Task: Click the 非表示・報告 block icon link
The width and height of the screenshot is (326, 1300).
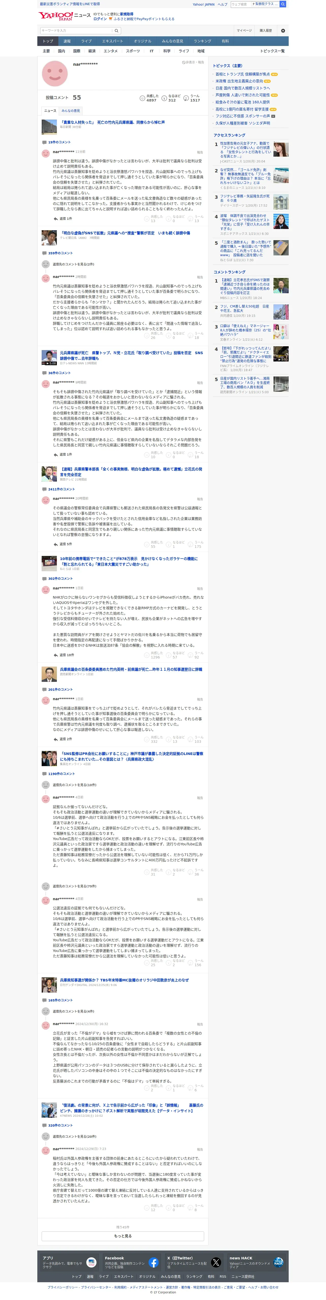Action: click(193, 63)
